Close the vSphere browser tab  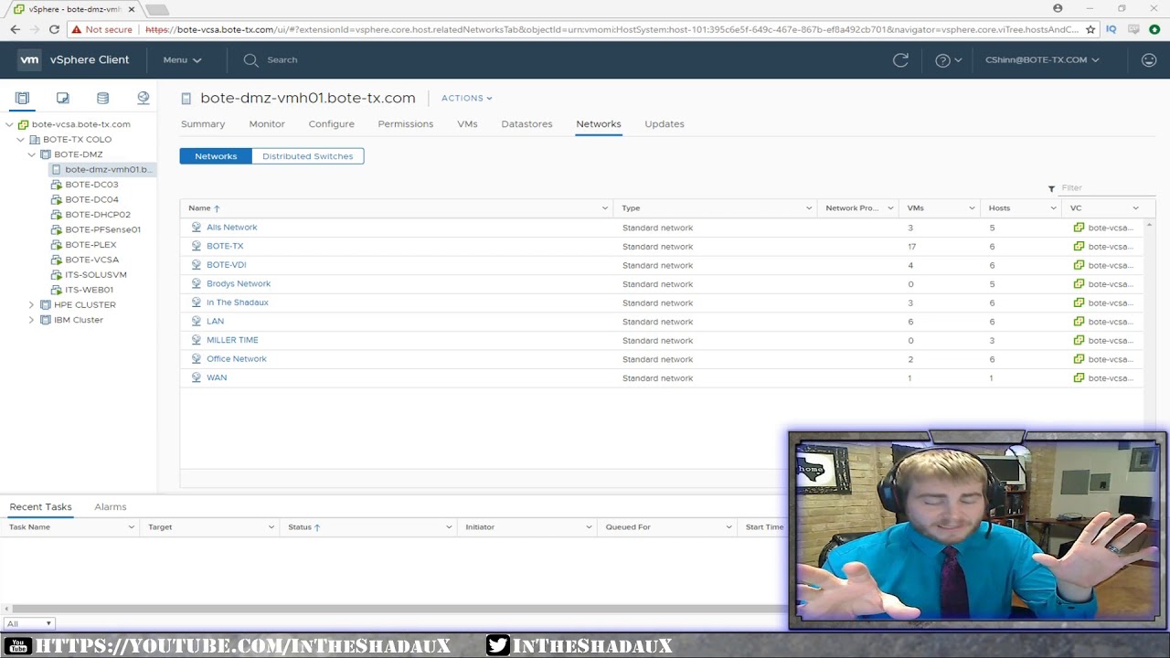132,9
